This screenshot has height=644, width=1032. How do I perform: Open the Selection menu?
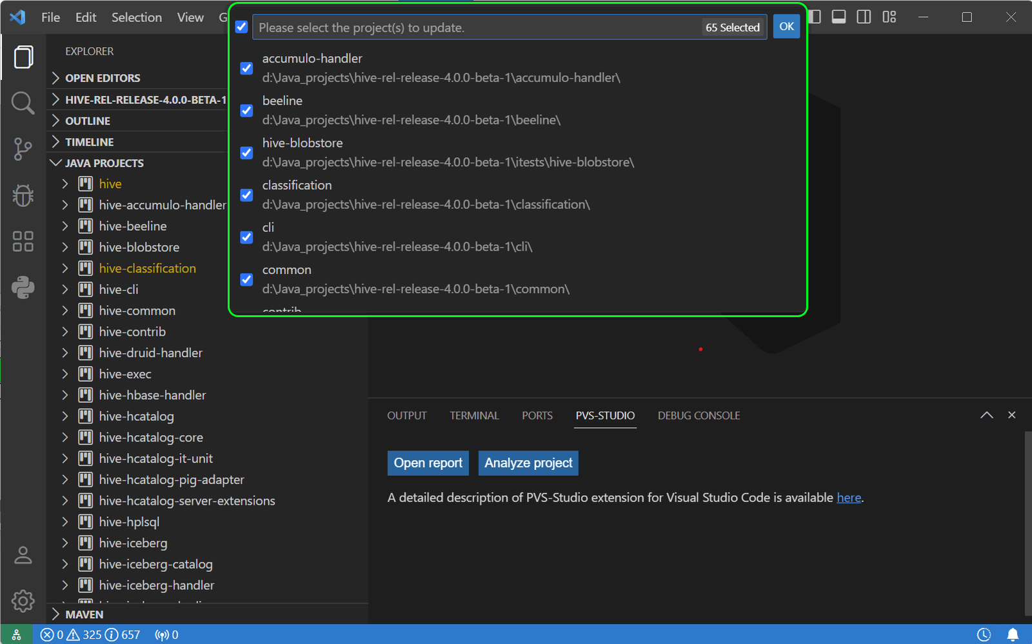136,17
